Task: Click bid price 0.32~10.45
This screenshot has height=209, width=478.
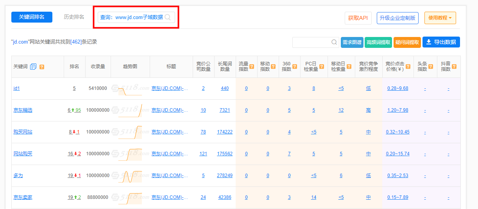Action: 397,132
